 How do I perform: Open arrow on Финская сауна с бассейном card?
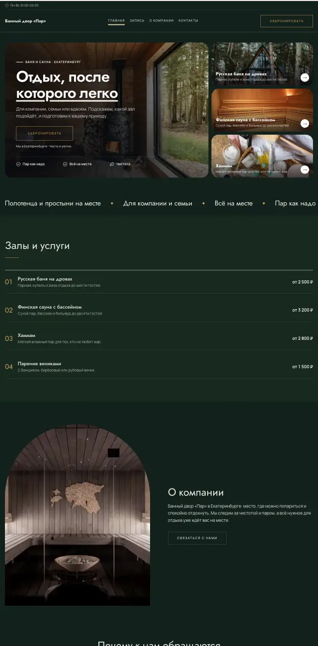click(305, 124)
